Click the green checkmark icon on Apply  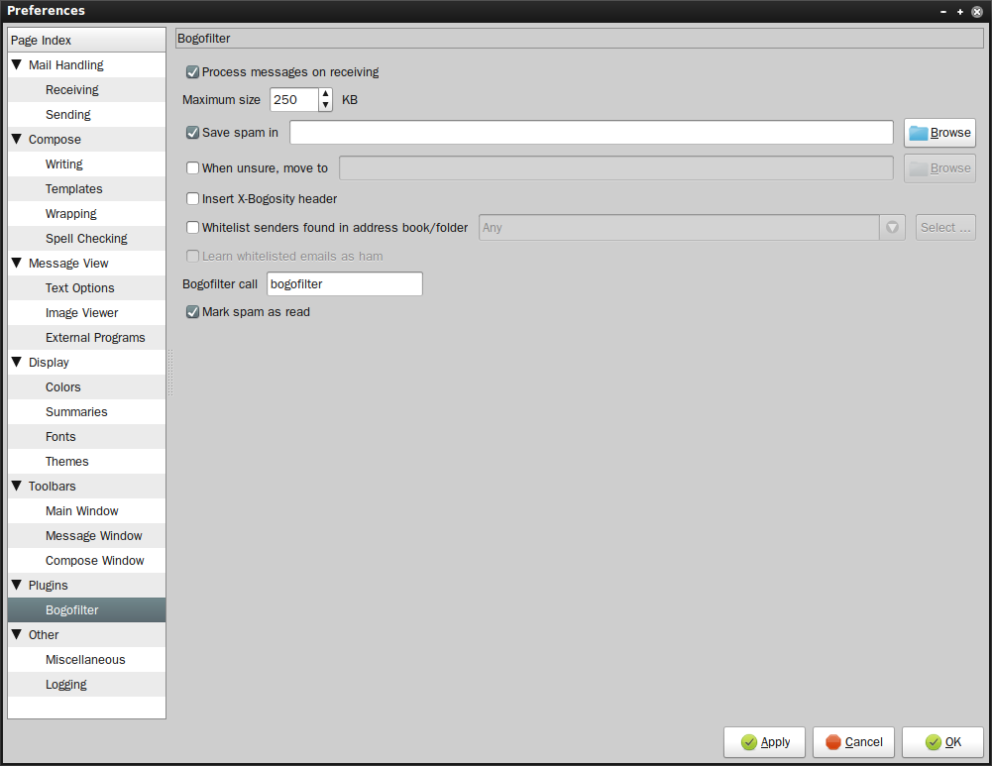(749, 742)
